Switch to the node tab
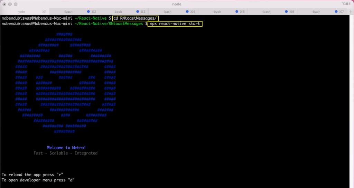This screenshot has height=188, width=354. (21, 12)
